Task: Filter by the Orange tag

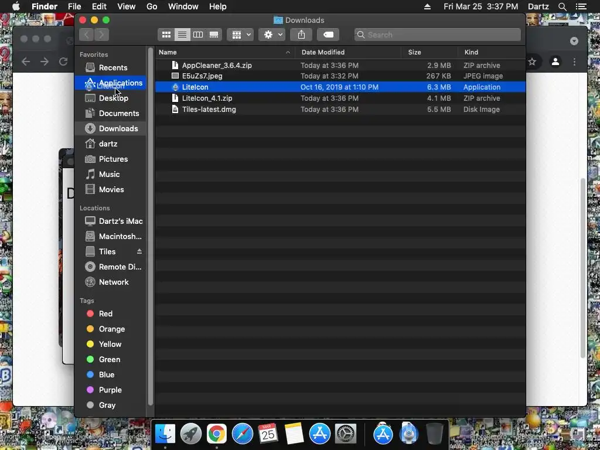Action: click(110, 329)
